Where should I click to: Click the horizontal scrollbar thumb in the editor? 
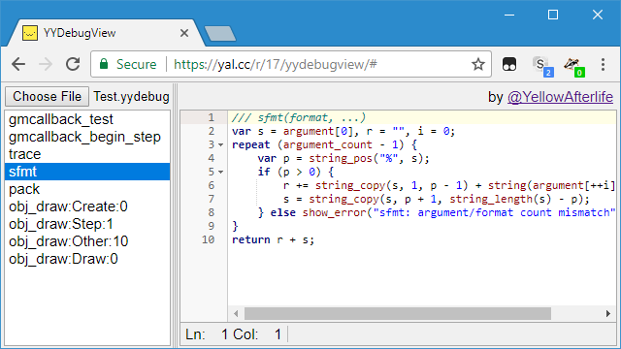coord(397,313)
